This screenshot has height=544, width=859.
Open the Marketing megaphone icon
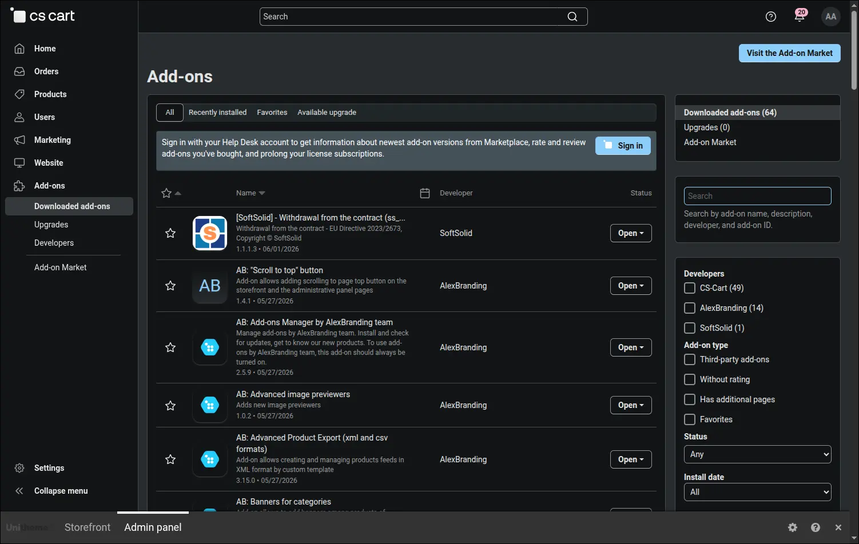19,140
